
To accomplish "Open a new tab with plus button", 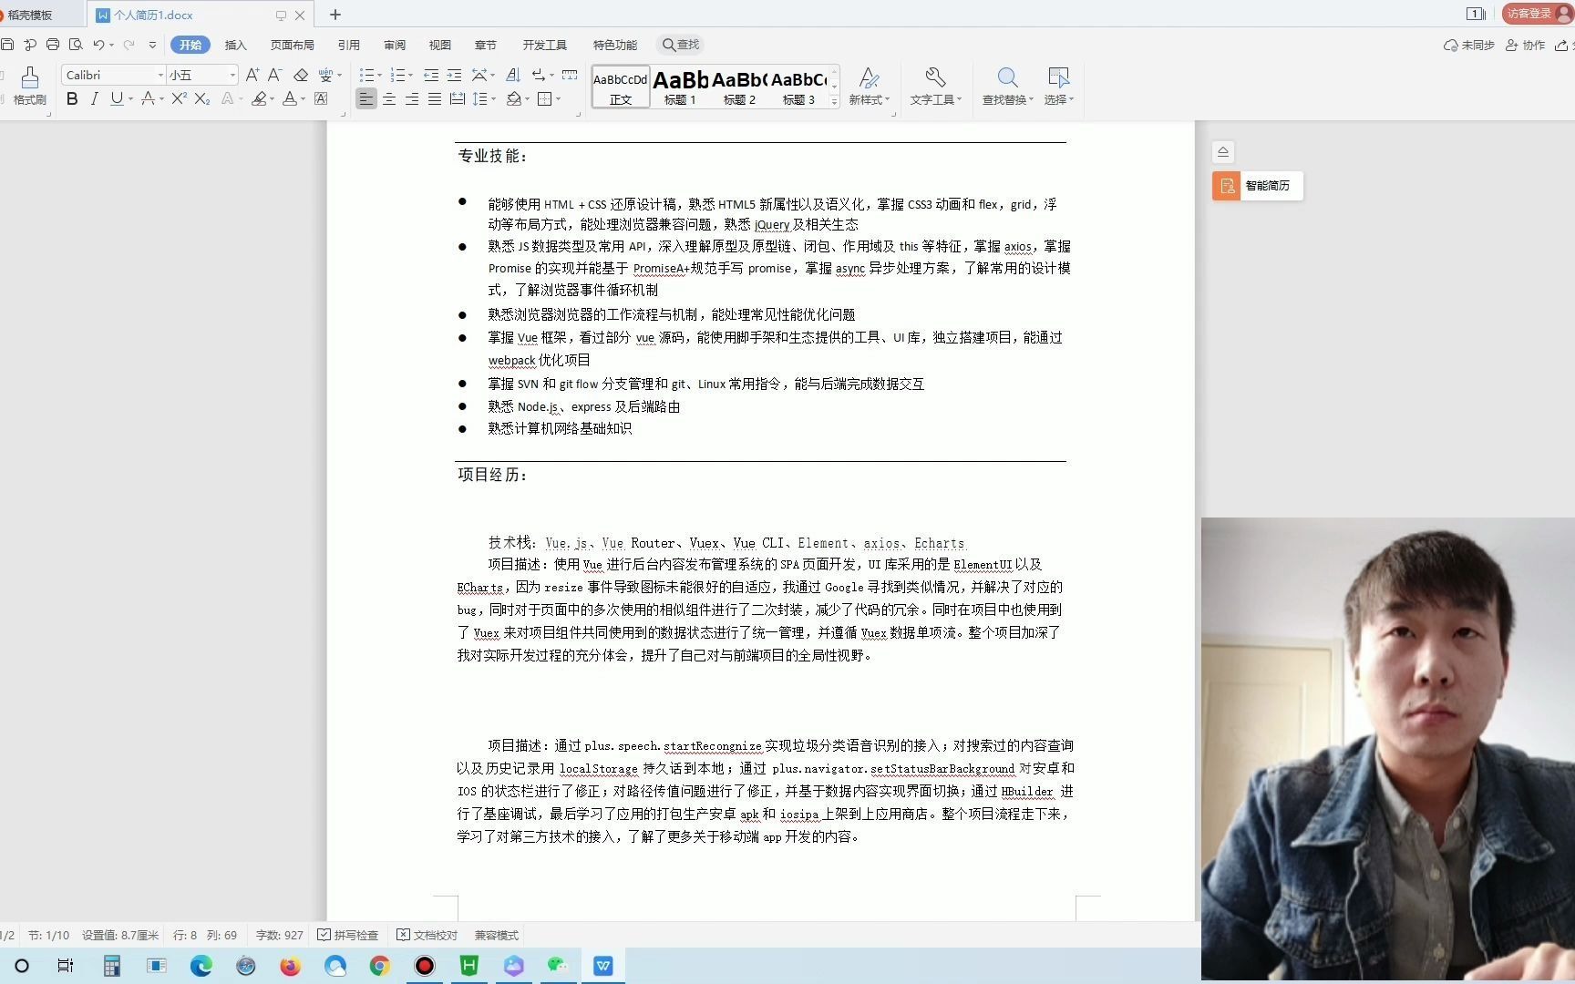I will point(335,15).
